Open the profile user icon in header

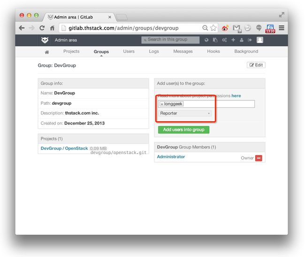click(242, 40)
